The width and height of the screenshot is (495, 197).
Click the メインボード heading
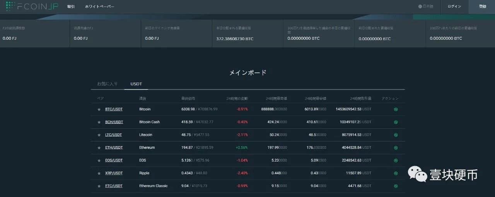tap(248, 72)
